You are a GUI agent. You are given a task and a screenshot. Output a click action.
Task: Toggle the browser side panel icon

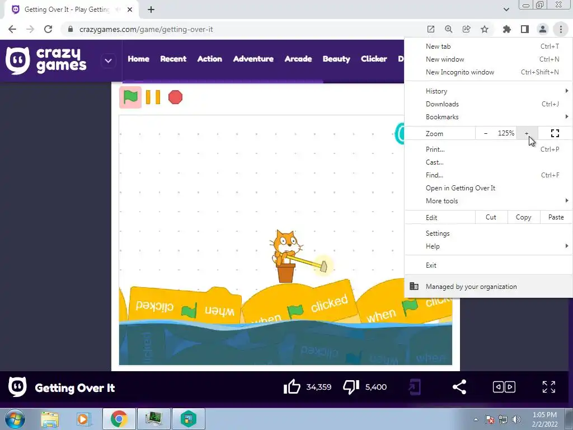click(x=525, y=29)
